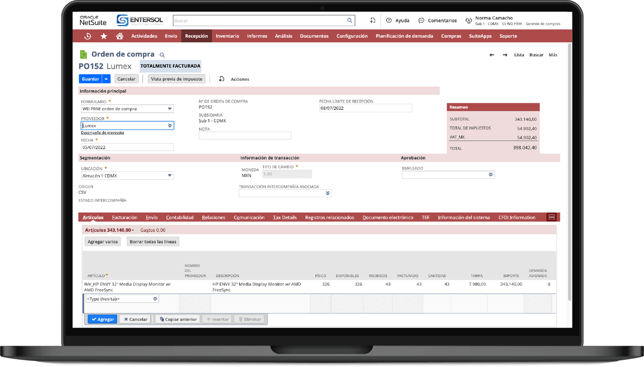
Task: Click the Gastos 0,00 subtab
Action: 153,230
